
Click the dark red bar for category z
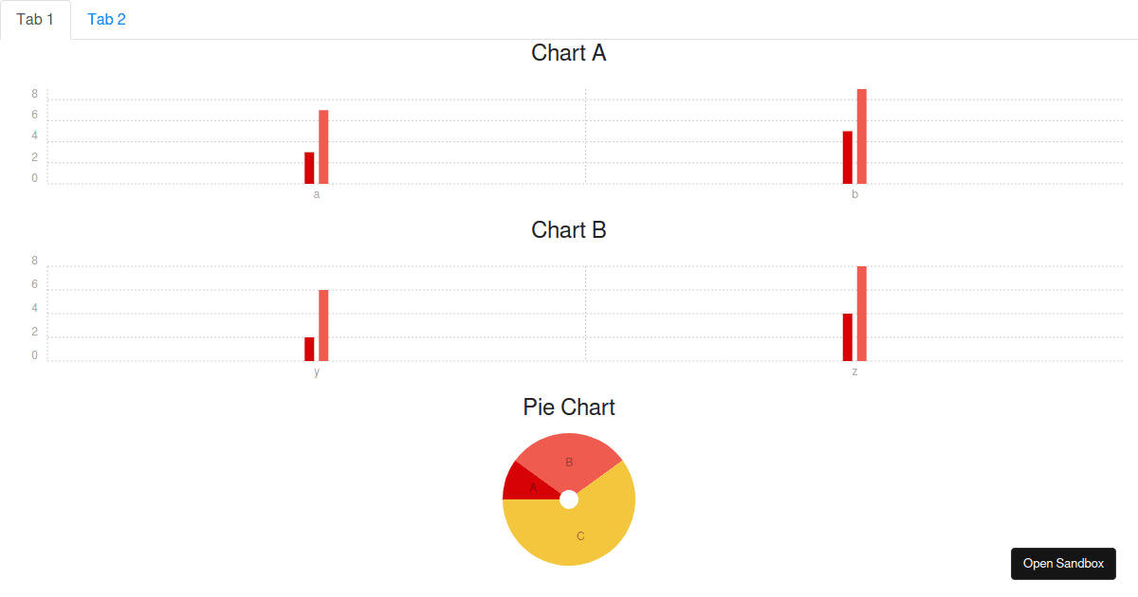coord(848,337)
